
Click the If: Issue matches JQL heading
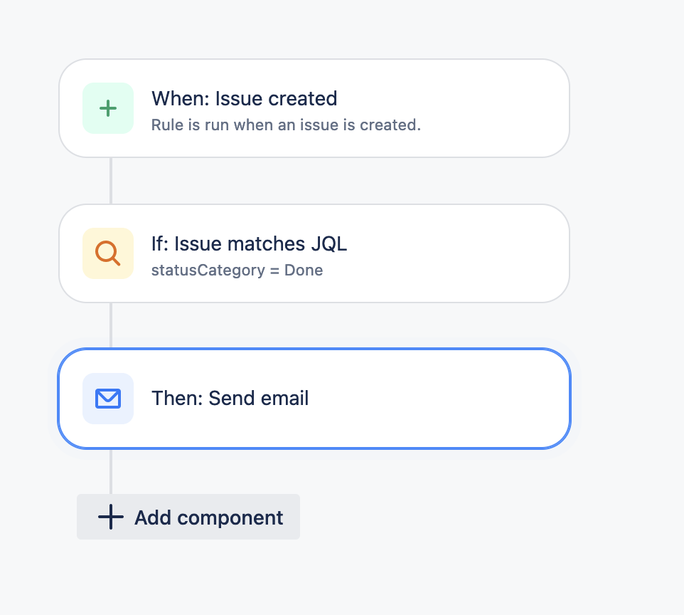point(250,243)
